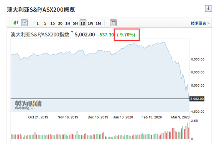Click the 澳大利亚S&P/ASX200指数 name
The width and height of the screenshot is (214, 146).
(x=40, y=34)
